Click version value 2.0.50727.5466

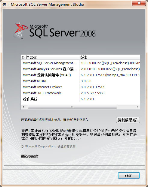click(93, 93)
